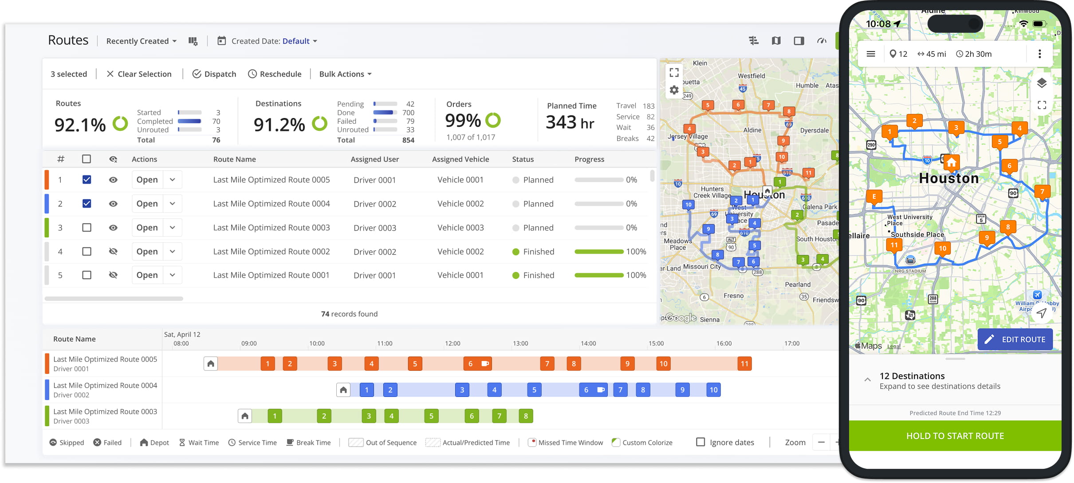The image size is (1074, 483).
Task: Click the map view toolbar icon
Action: coord(776,41)
